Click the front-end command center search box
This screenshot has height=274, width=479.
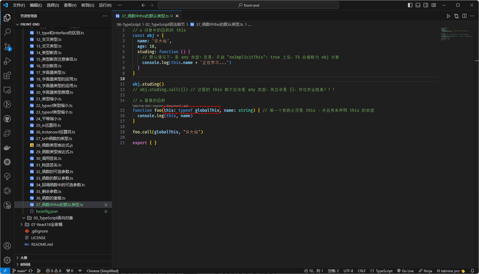pos(248,5)
